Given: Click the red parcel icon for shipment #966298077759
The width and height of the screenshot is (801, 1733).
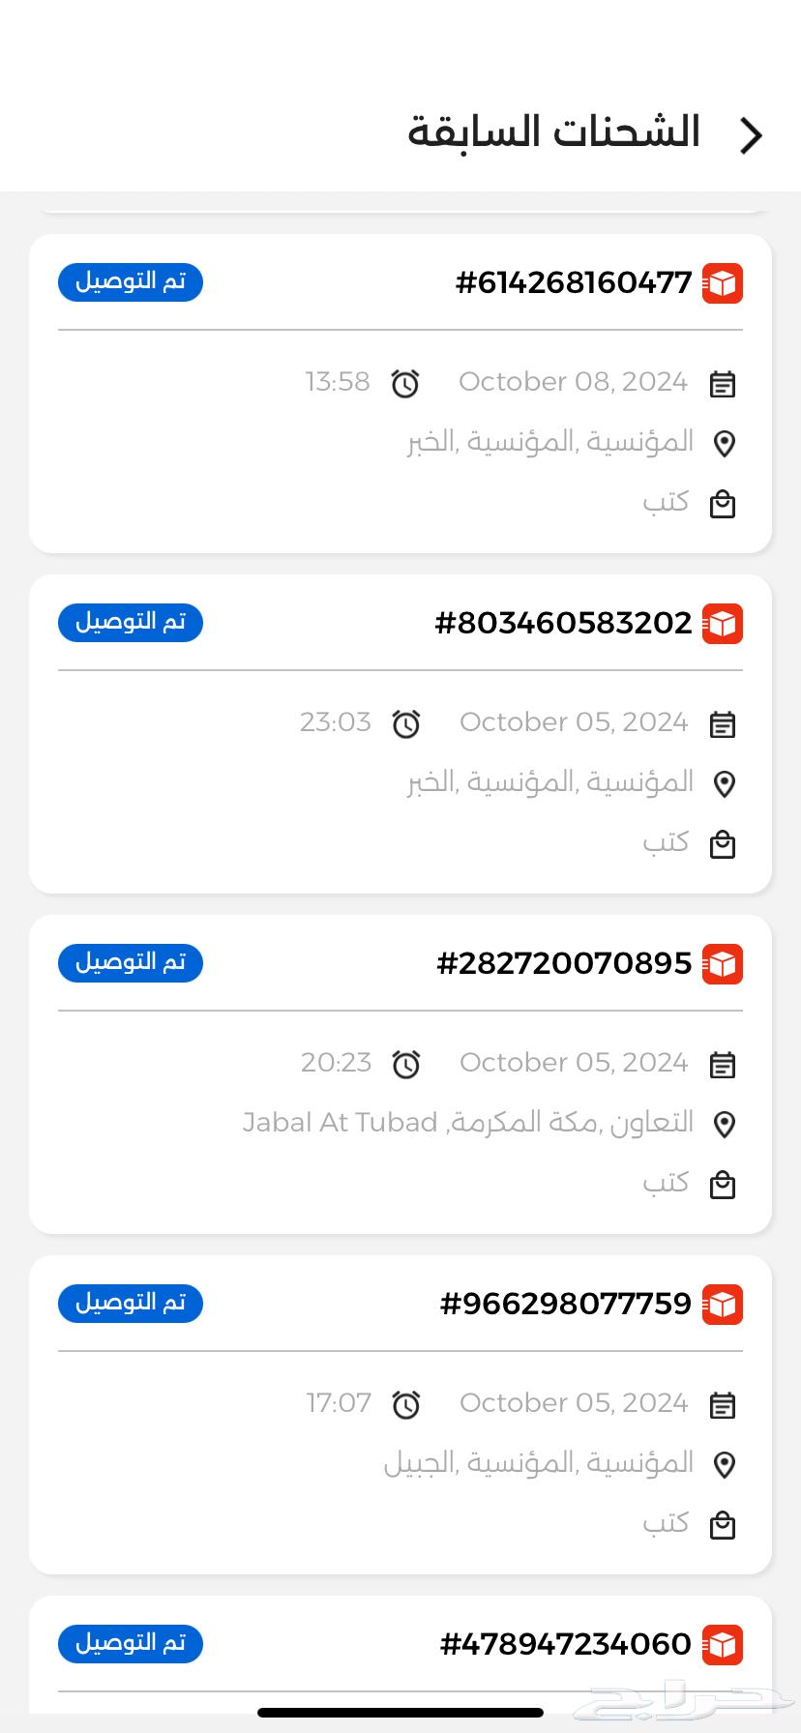Looking at the screenshot, I should coord(722,1304).
